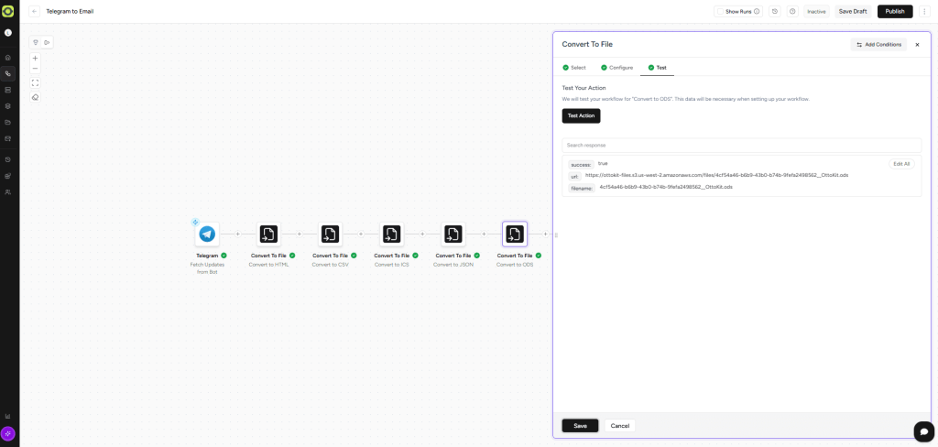Screen dimensions: 938x447
Task: Switch to the Configure tab
Action: point(616,68)
